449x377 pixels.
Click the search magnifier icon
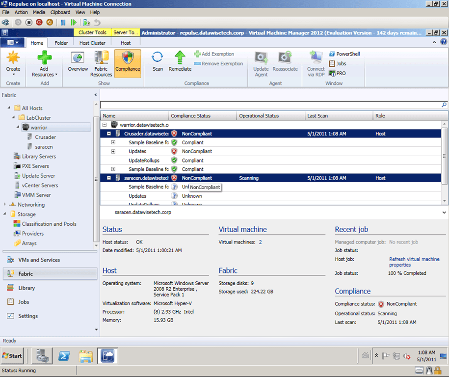point(444,105)
